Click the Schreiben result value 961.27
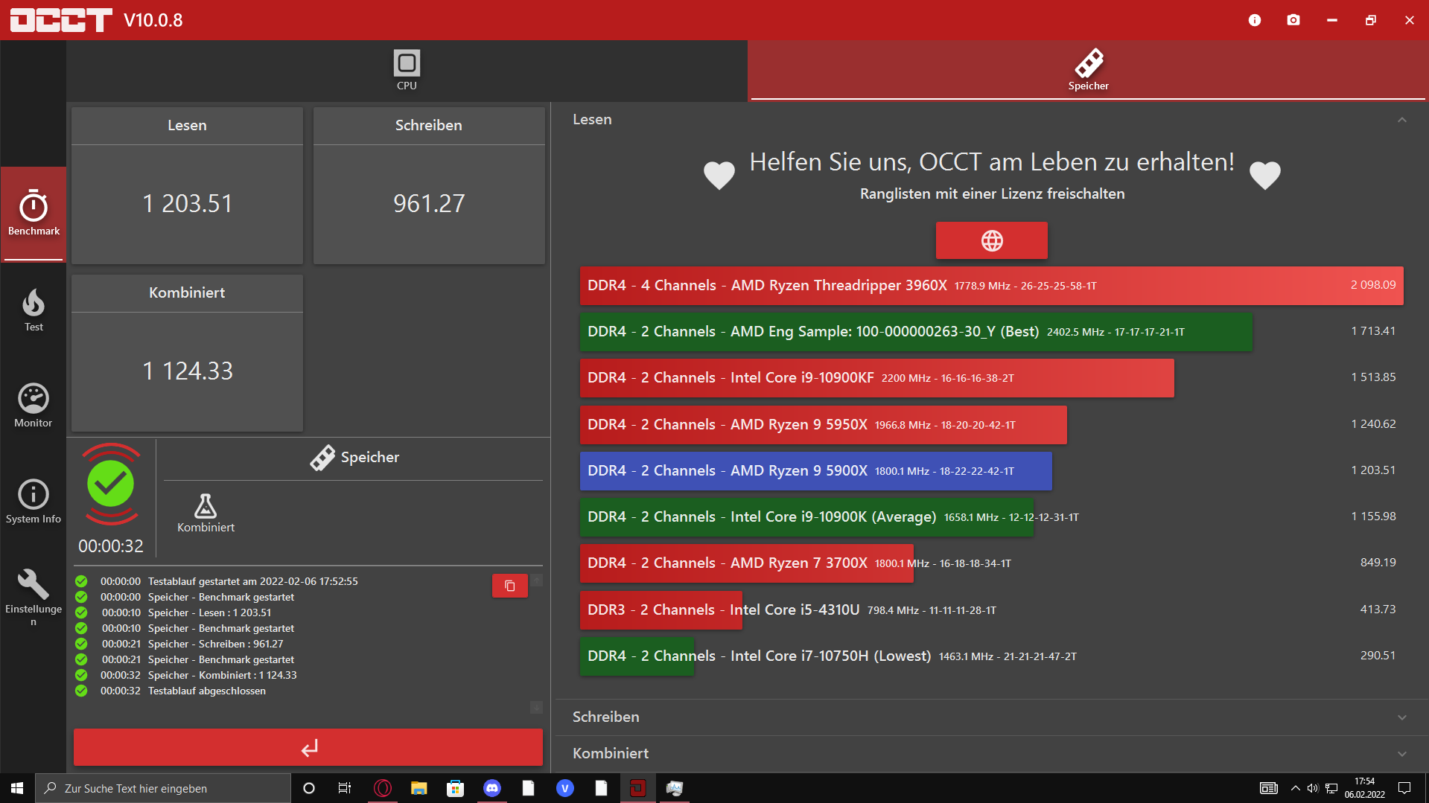 [x=429, y=204]
